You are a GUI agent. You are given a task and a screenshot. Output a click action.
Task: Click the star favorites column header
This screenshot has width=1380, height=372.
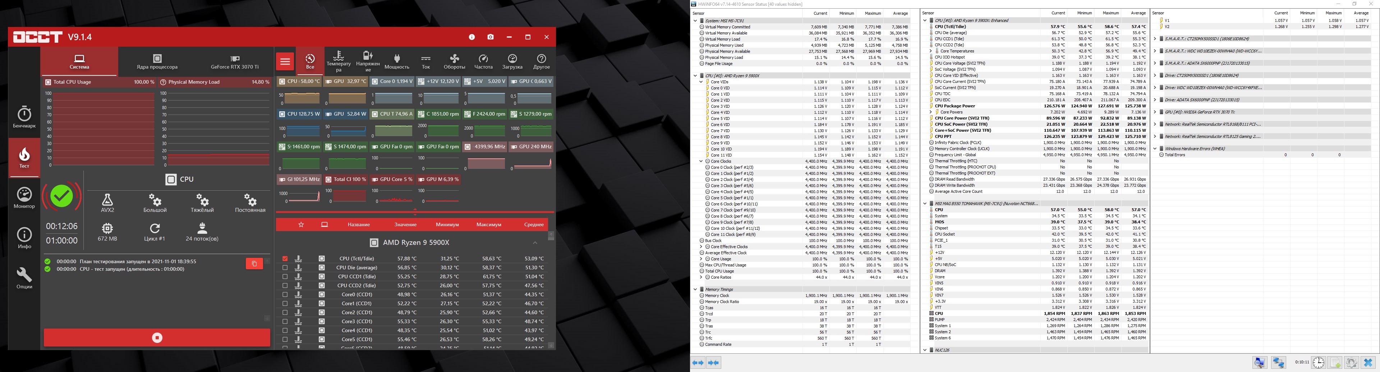pos(301,225)
